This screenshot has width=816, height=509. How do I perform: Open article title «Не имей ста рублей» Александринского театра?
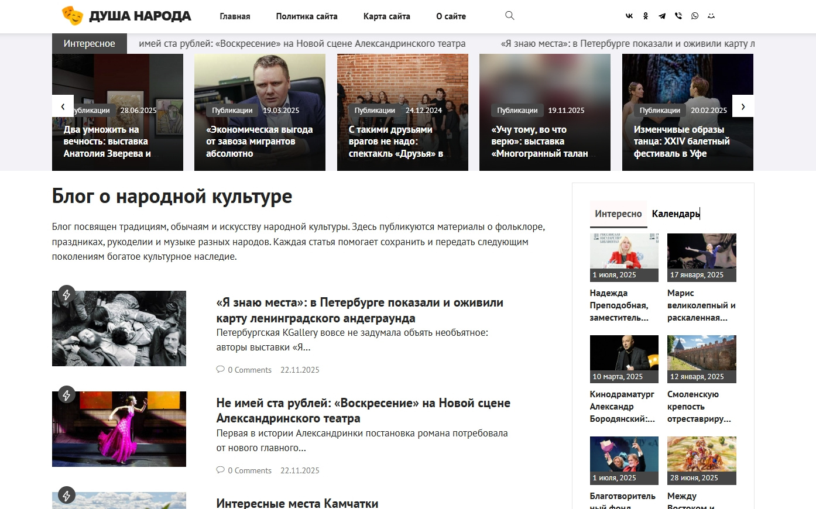pos(363,411)
